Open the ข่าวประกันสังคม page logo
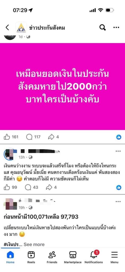 click(x=21, y=27)
